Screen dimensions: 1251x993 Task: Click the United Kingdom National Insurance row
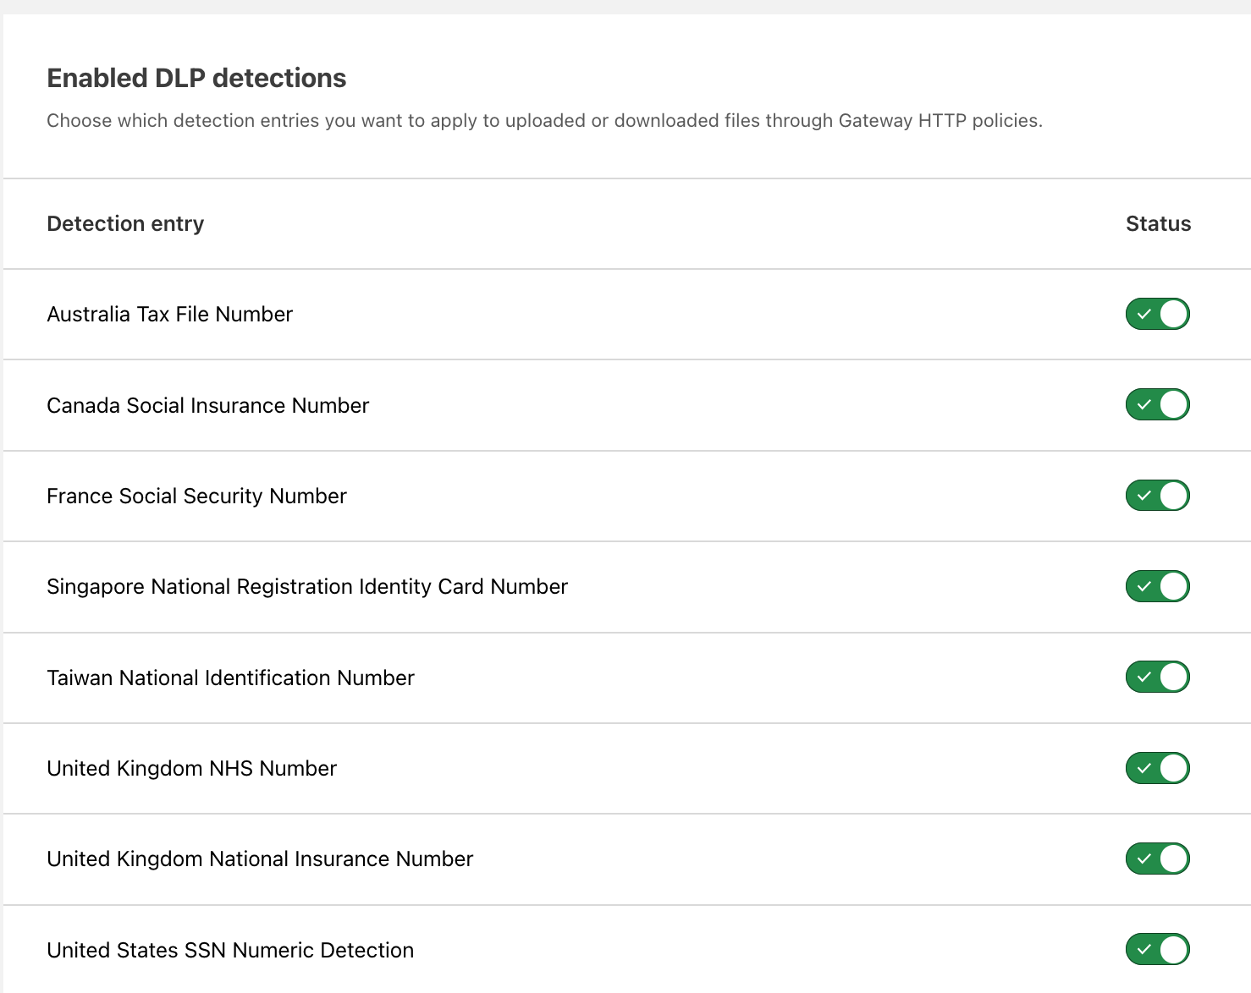(260, 859)
